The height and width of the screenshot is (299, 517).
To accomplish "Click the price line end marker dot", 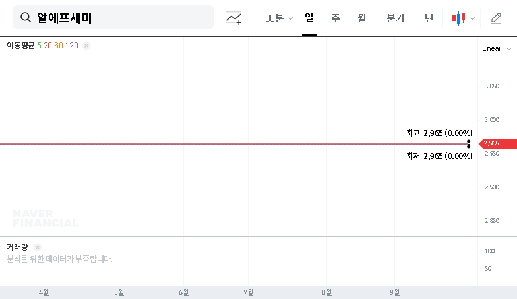I will tap(468, 143).
